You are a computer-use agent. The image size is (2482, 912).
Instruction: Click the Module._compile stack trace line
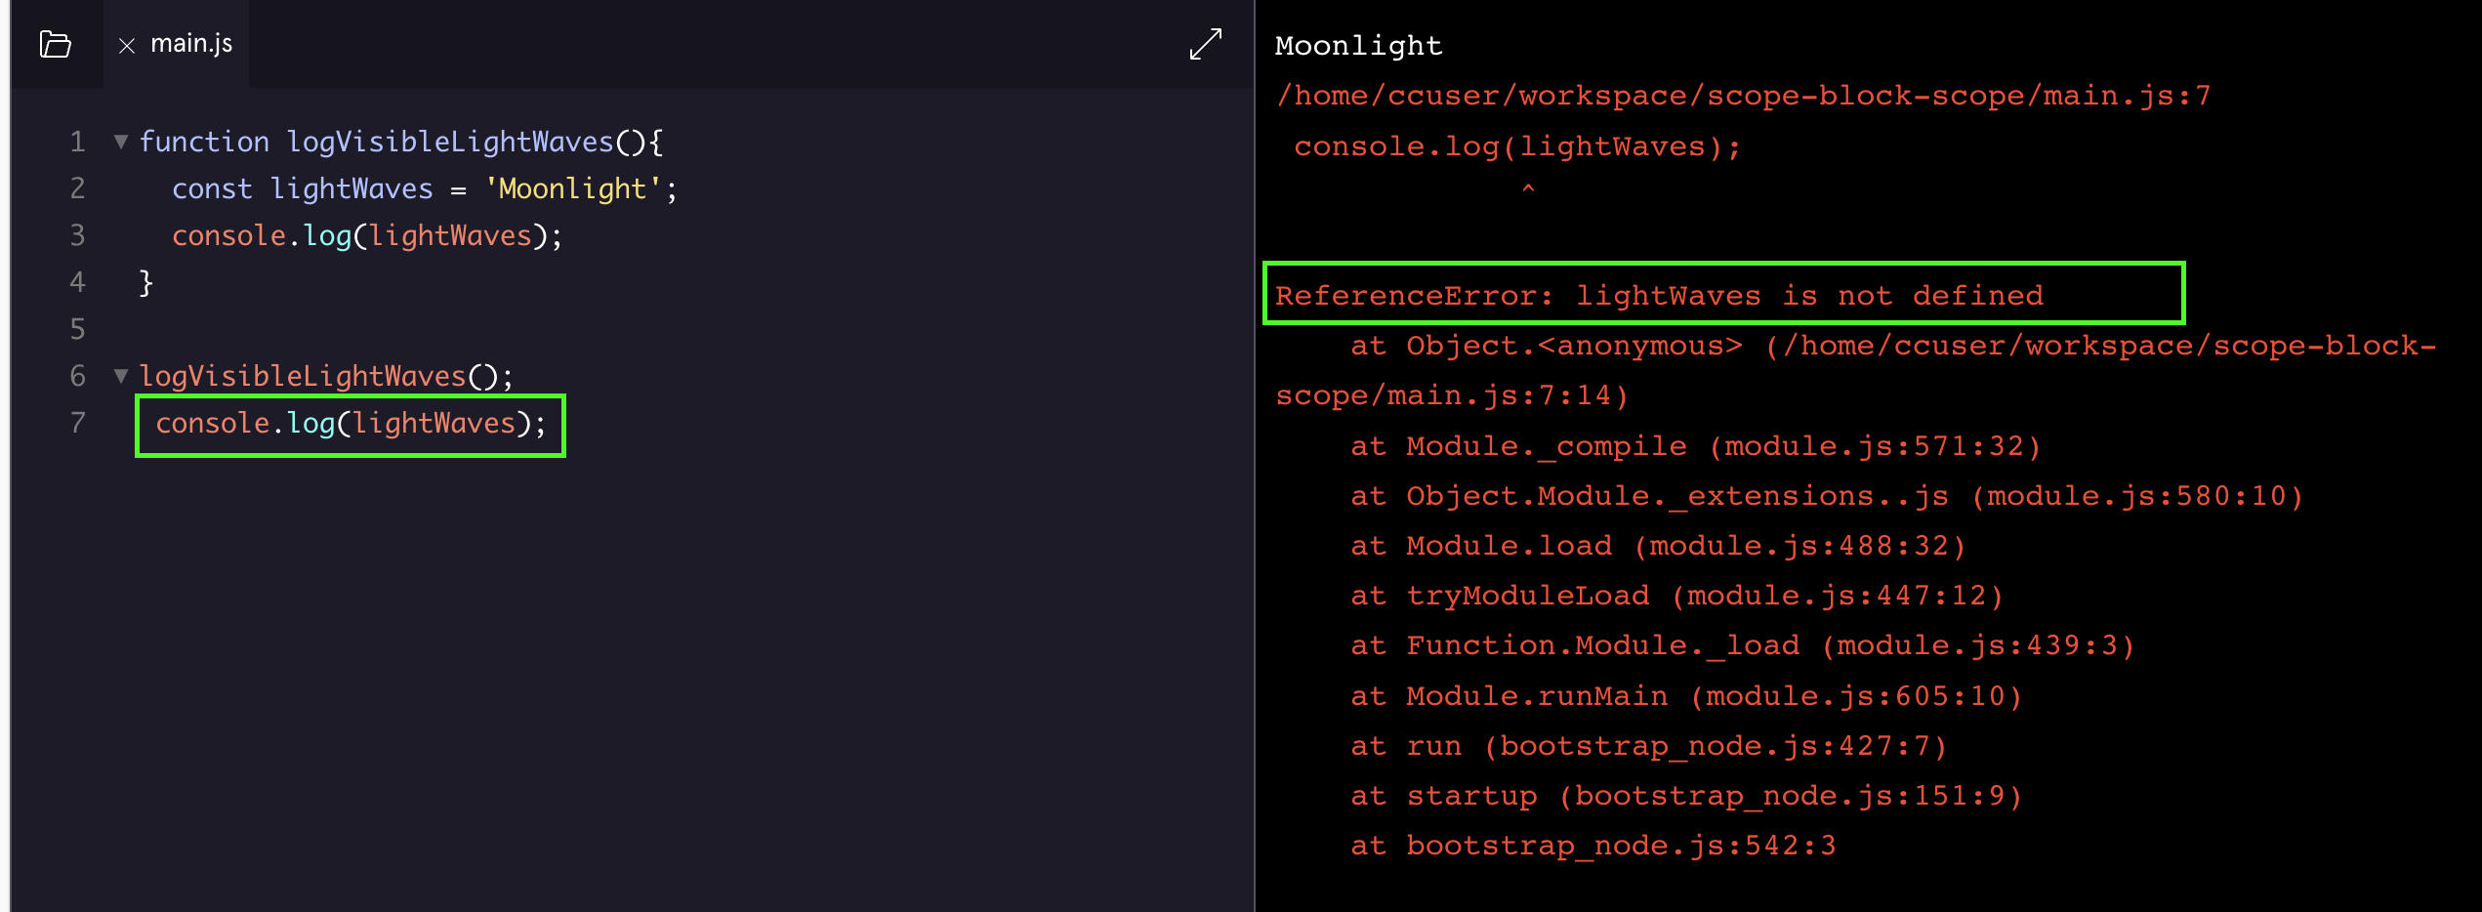click(1695, 446)
